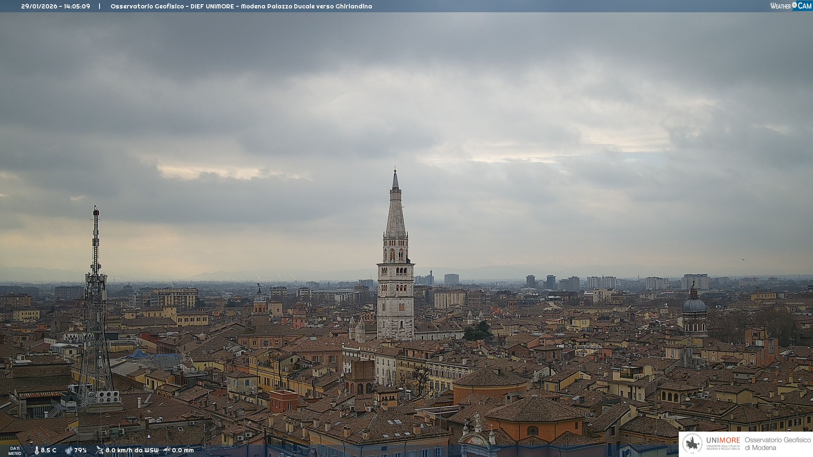The height and width of the screenshot is (457, 813).
Task: Click the 'Osservatorio Geofisico di Modena' text
Action: tap(777, 443)
